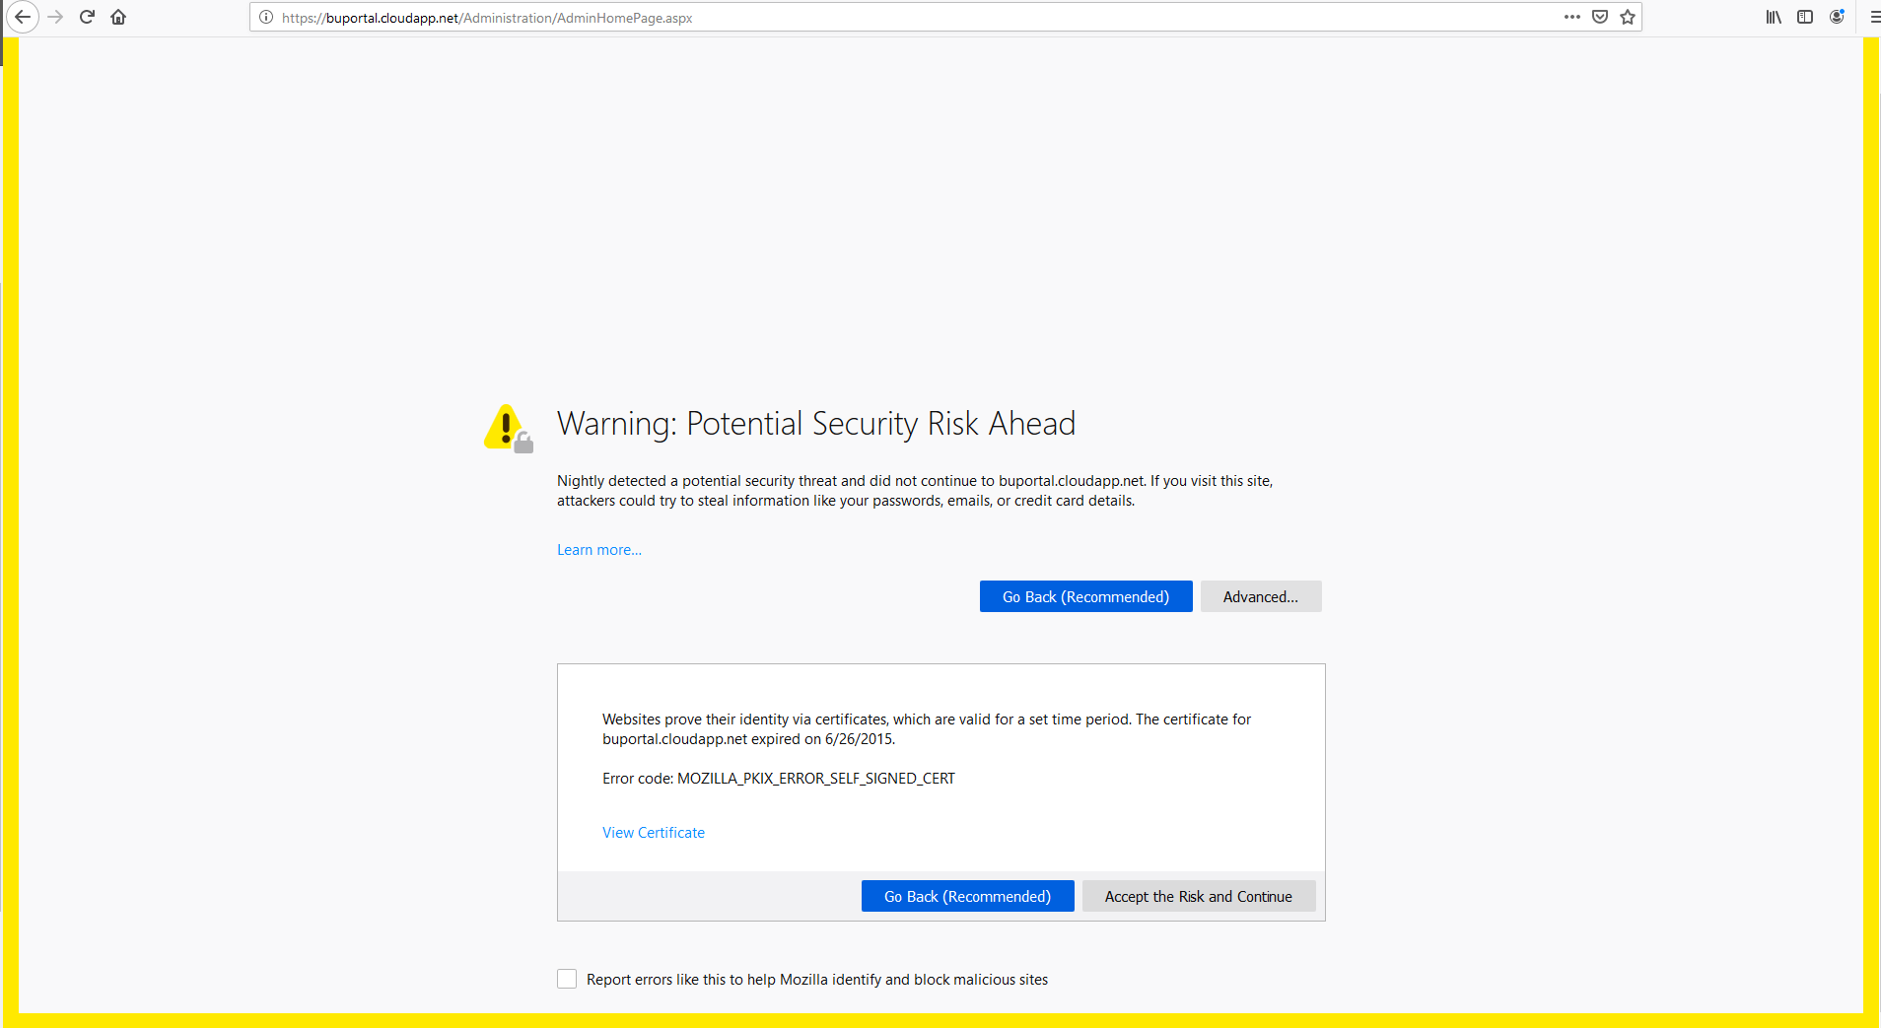This screenshot has height=1028, width=1881.
Task: Bookmark this page with the star icon
Action: click(x=1627, y=17)
